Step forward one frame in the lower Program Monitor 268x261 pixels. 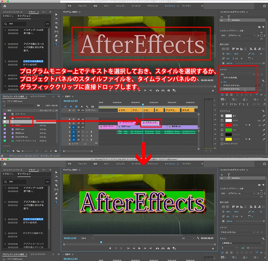click(145, 248)
